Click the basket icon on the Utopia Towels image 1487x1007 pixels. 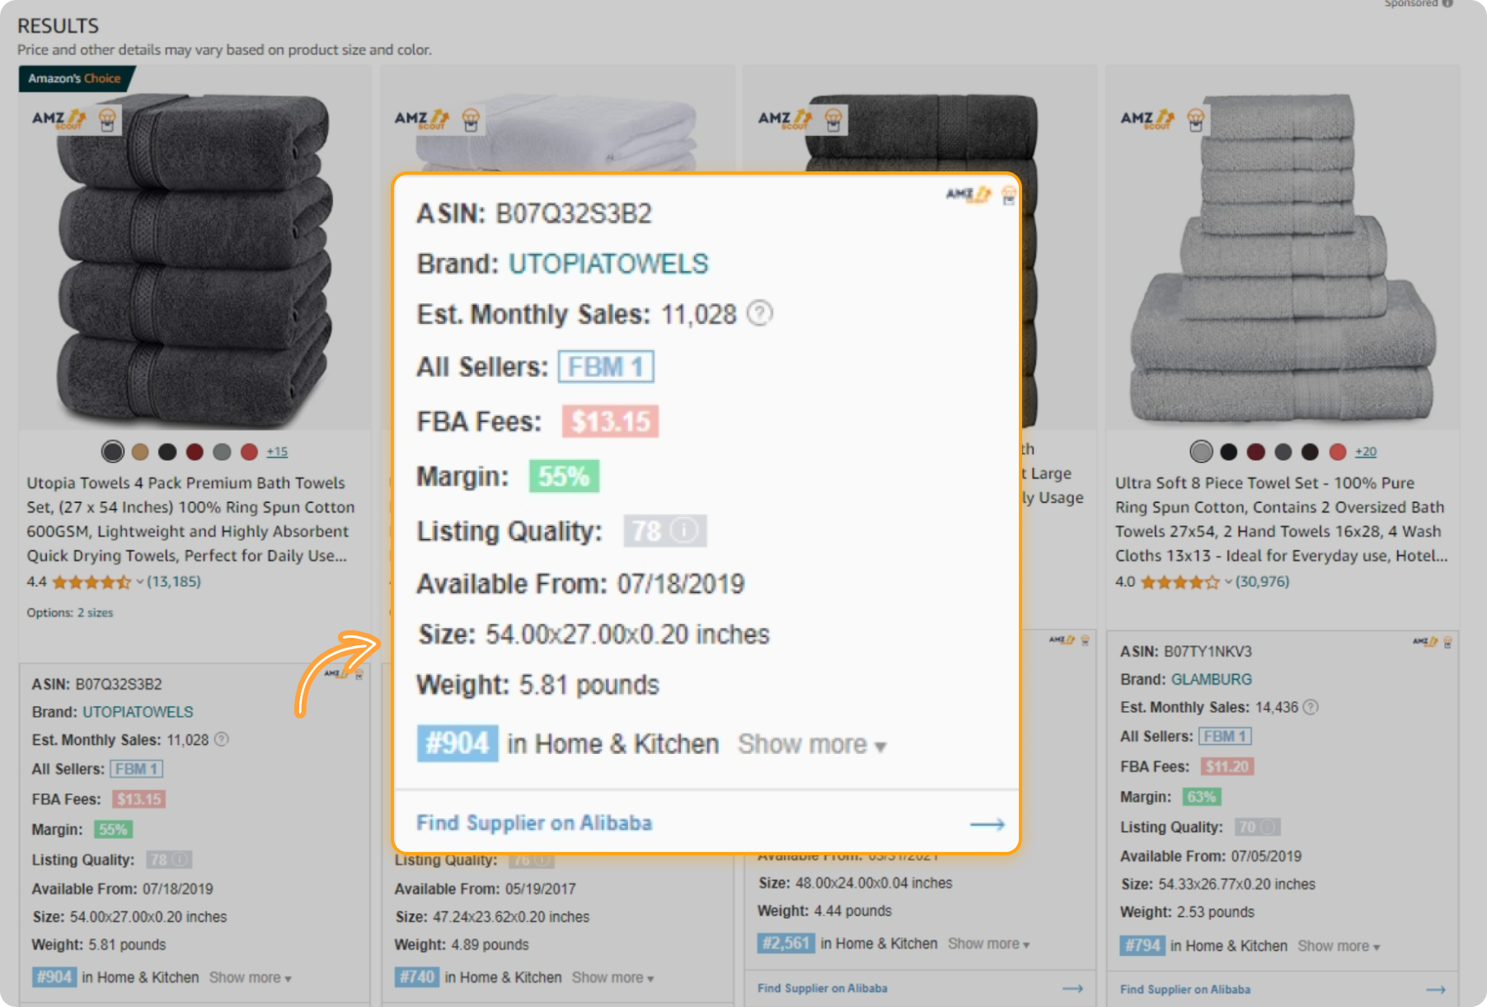click(x=107, y=119)
